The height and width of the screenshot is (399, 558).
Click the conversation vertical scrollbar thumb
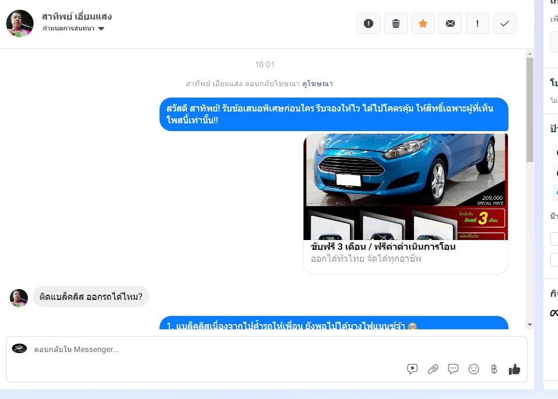[530, 109]
